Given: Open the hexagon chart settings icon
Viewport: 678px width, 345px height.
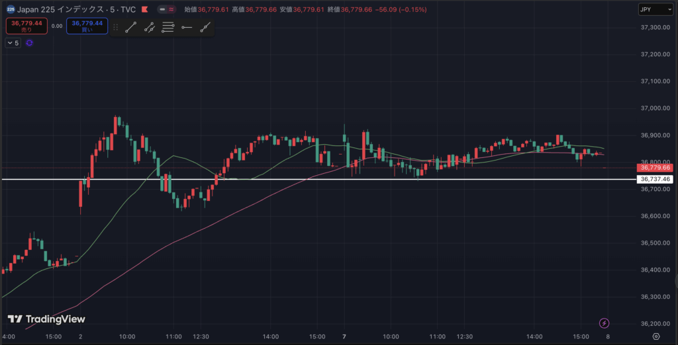Looking at the screenshot, I should tap(656, 336).
